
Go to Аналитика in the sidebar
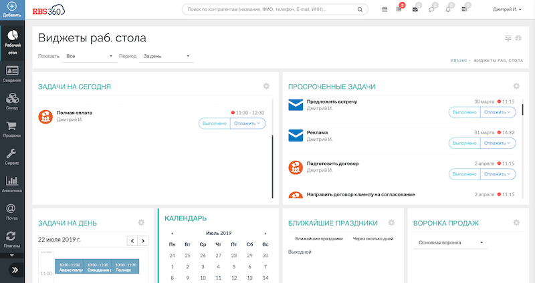12,184
